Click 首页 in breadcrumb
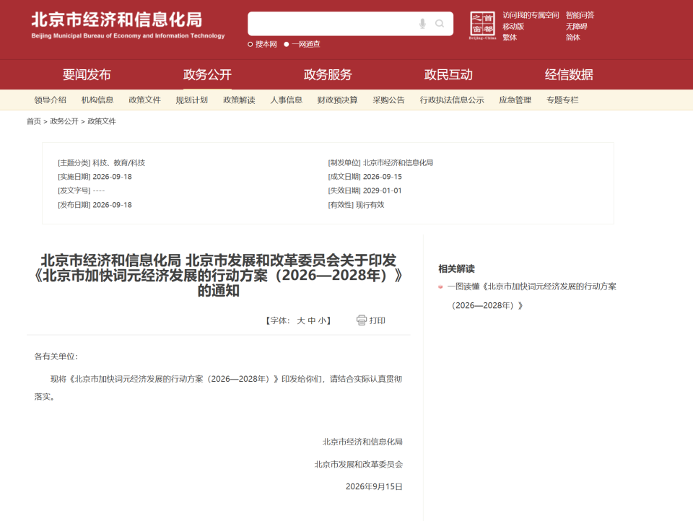Screen dimensions: 693x521 click(x=34, y=121)
